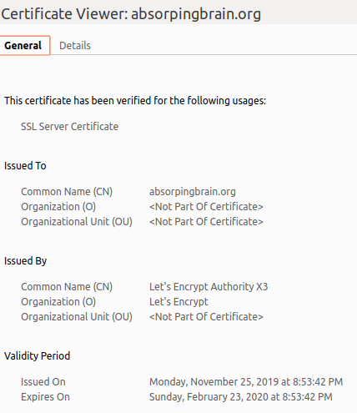357x413 pixels.
Task: Select the General tab
Action: pyautogui.click(x=24, y=46)
